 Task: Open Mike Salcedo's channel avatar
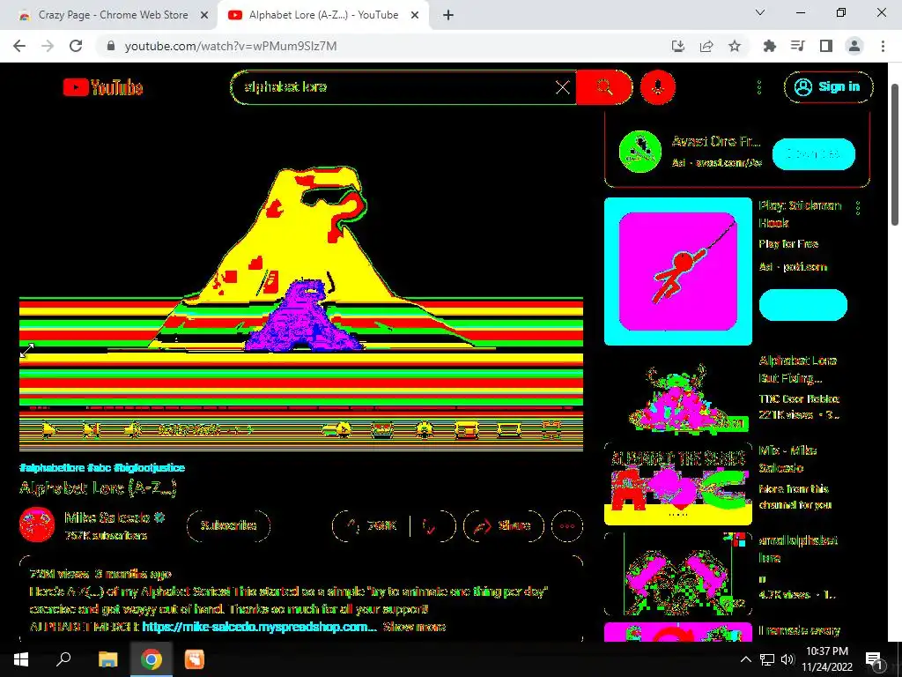[x=37, y=525]
